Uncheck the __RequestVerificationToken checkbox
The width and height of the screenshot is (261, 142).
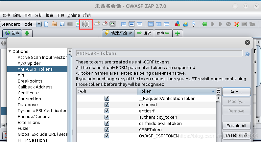click(x=107, y=98)
